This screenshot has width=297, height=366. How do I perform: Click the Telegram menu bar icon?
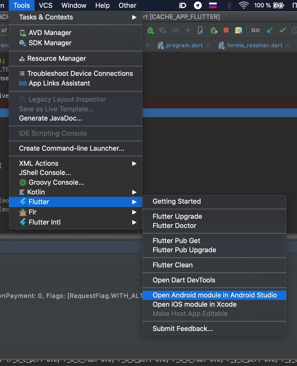[198, 5]
